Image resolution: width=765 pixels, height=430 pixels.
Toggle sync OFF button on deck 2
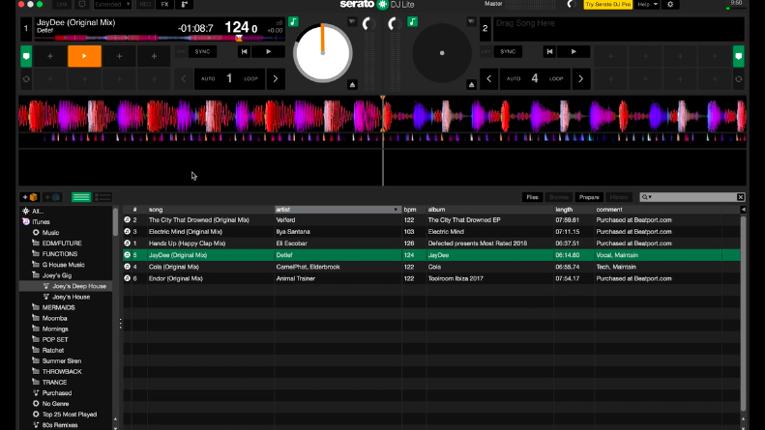pos(485,51)
